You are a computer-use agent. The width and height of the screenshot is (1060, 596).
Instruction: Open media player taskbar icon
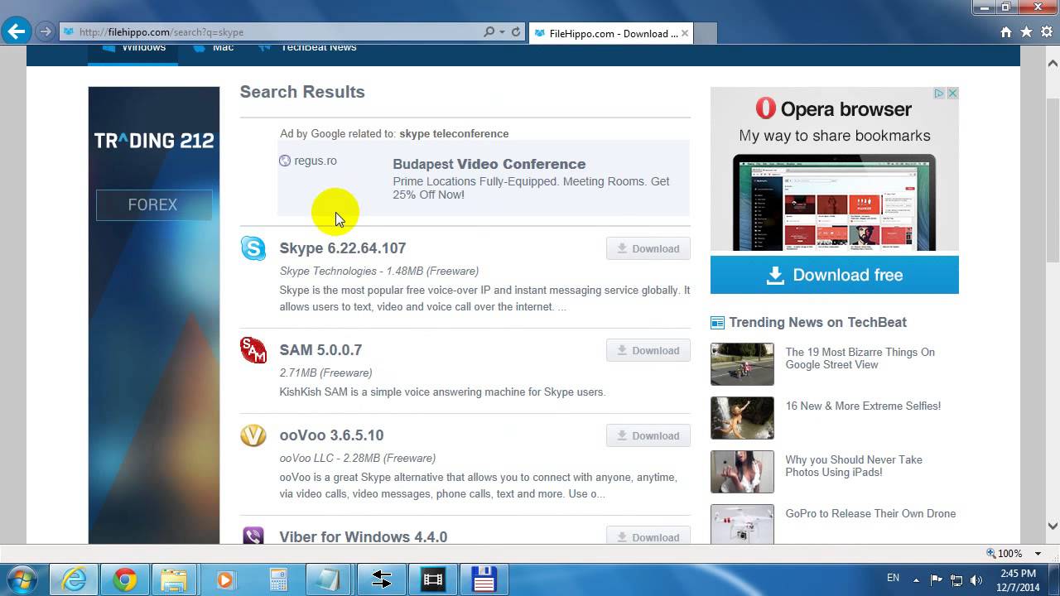click(x=225, y=579)
